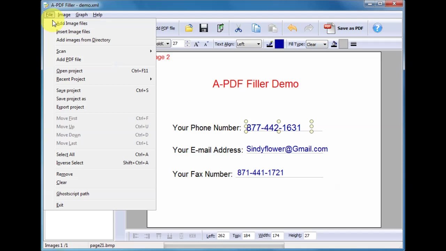Open the Fill Type dropdown
This screenshot has height=251, width=446.
tap(325, 44)
